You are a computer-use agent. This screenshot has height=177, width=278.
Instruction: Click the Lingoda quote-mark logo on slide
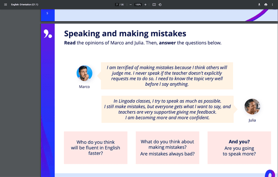(48, 34)
